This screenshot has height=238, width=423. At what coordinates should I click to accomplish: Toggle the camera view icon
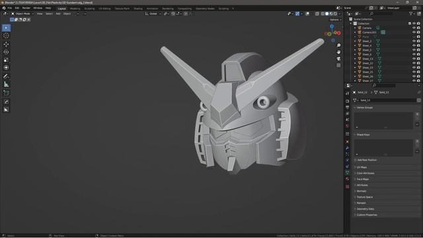pyautogui.click(x=338, y=59)
